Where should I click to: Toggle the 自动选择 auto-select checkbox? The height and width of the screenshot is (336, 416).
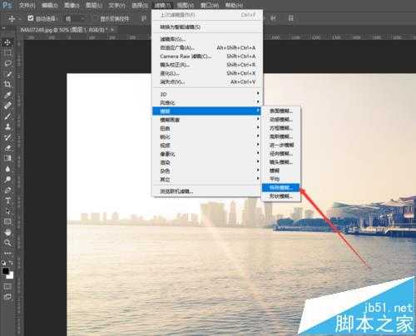tap(31, 18)
